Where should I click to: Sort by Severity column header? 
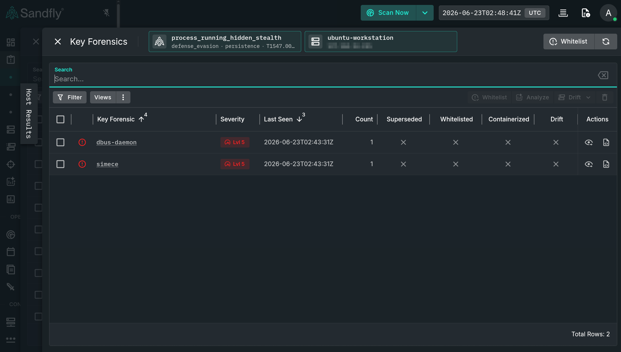tap(232, 119)
